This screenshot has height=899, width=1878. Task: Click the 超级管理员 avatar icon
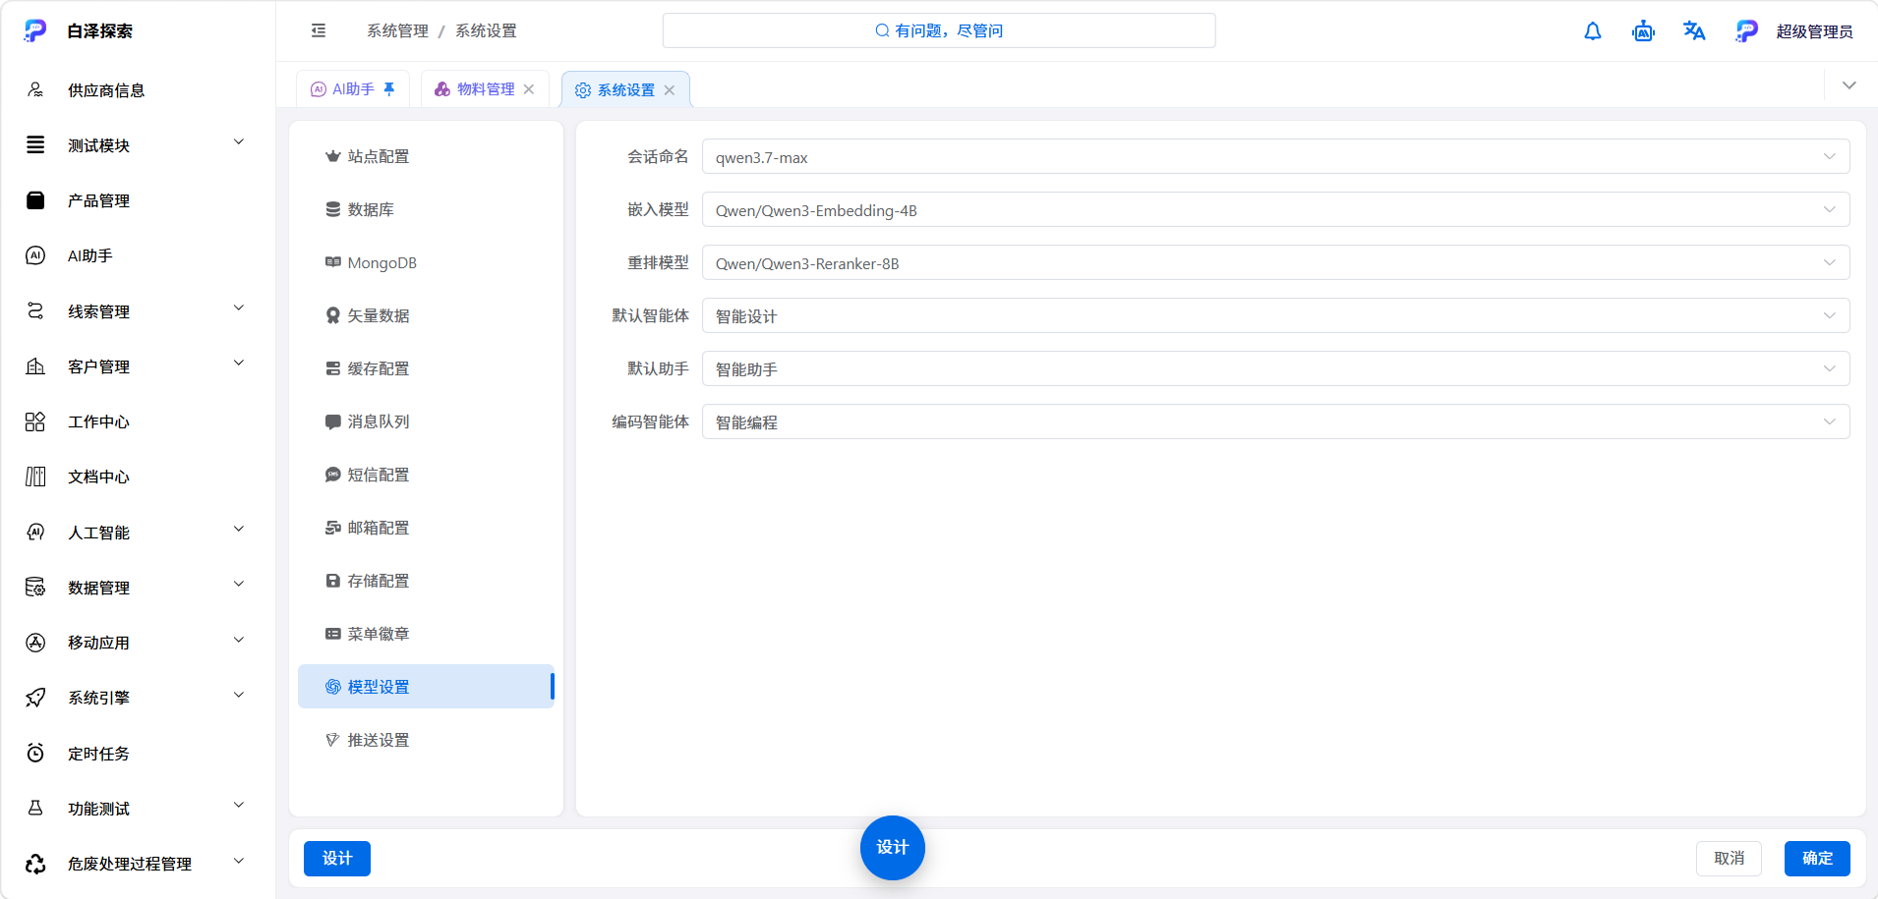tap(1746, 31)
